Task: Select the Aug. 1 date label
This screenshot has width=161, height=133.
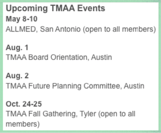Action: point(17,48)
